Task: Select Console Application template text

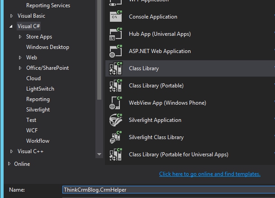Action: 153,17
